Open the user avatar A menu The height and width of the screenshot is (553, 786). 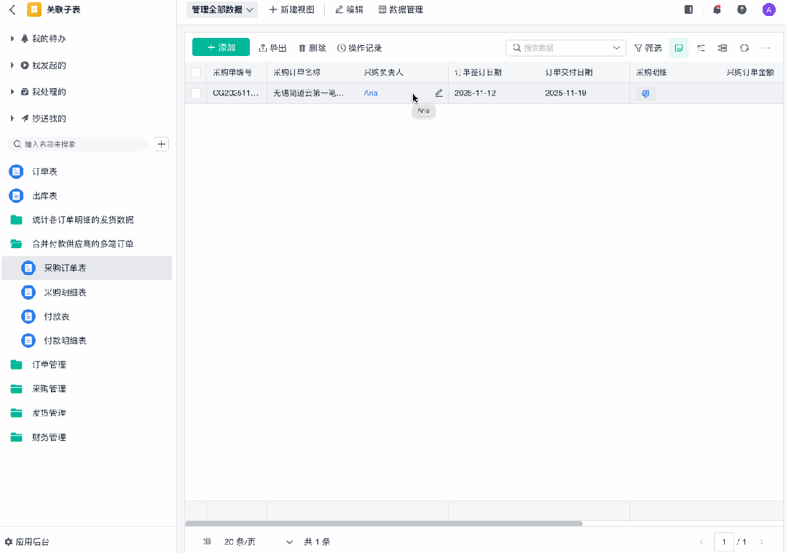(769, 9)
